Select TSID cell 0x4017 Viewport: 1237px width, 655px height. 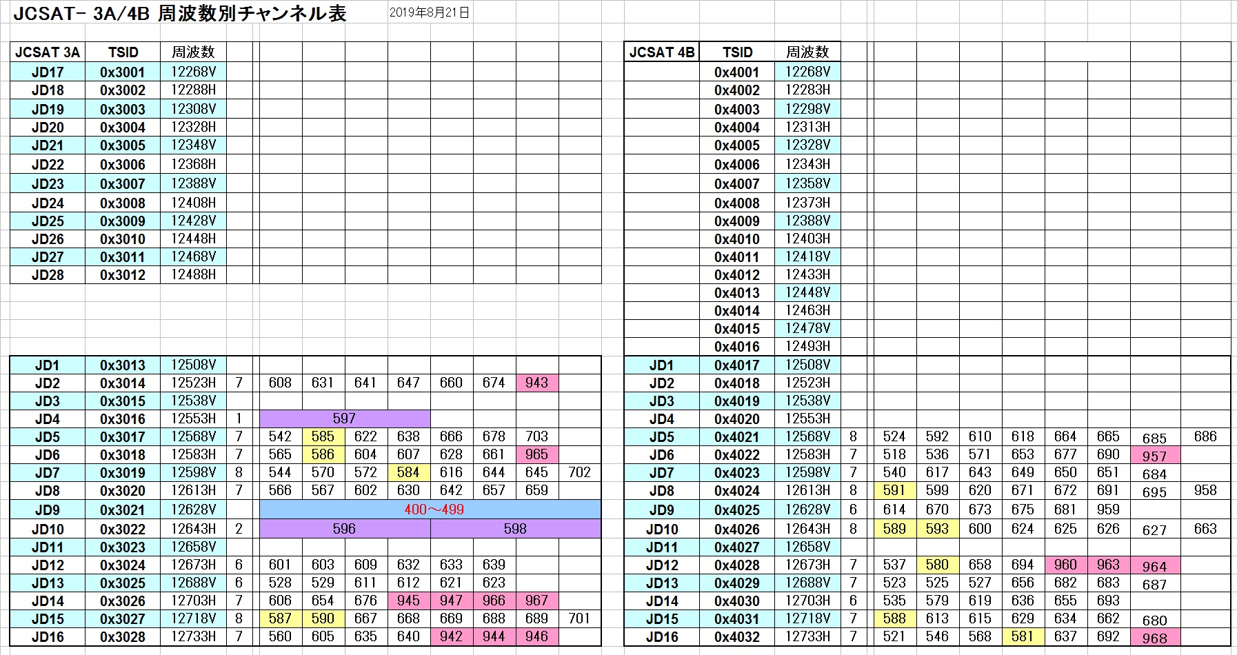click(737, 365)
